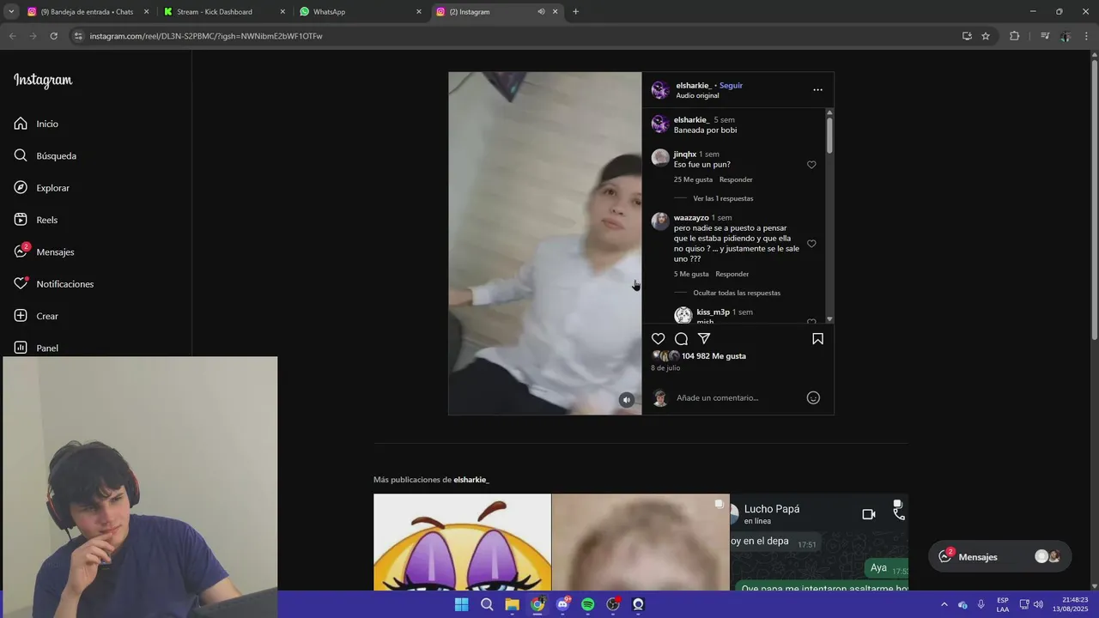Open the Explorar section
The width and height of the screenshot is (1099, 618).
coord(41,188)
